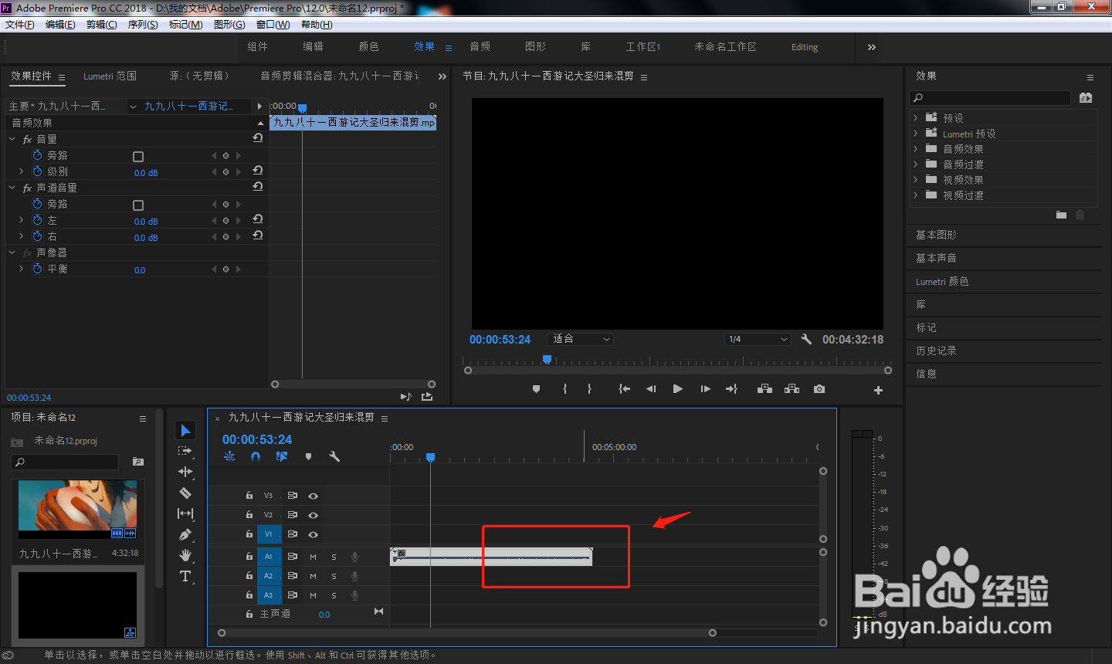Select the Pen tool
The image size is (1112, 664).
click(x=185, y=534)
